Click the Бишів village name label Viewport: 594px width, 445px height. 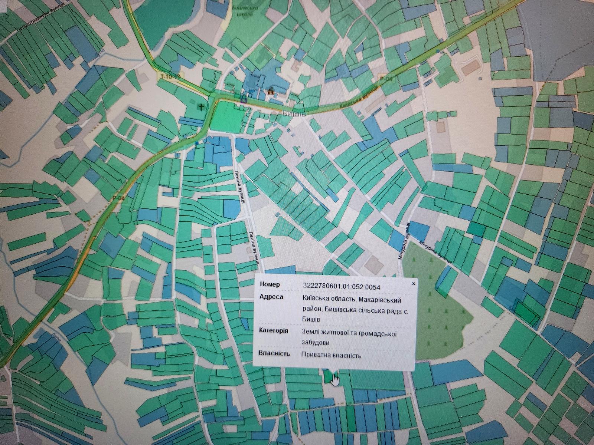(294, 114)
